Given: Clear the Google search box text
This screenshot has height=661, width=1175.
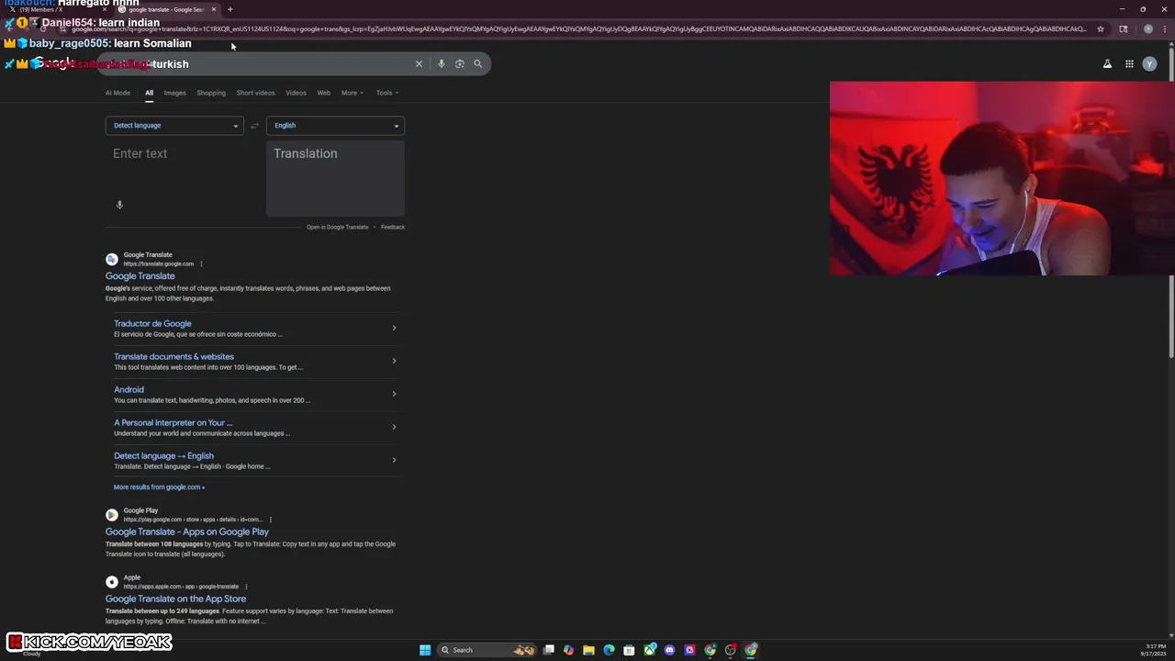Looking at the screenshot, I should pos(419,63).
